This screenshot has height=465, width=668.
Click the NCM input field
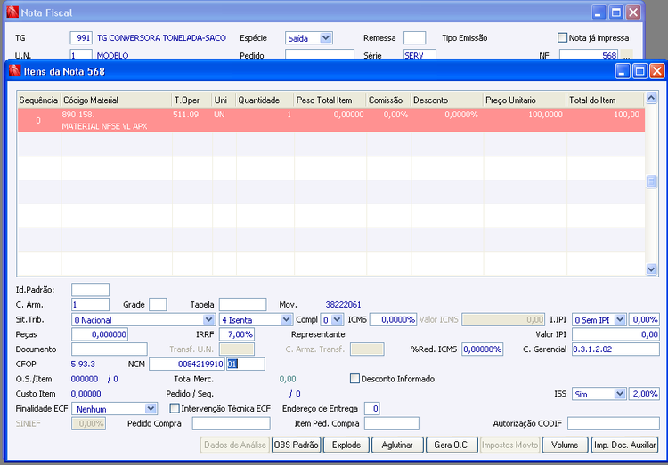(187, 364)
